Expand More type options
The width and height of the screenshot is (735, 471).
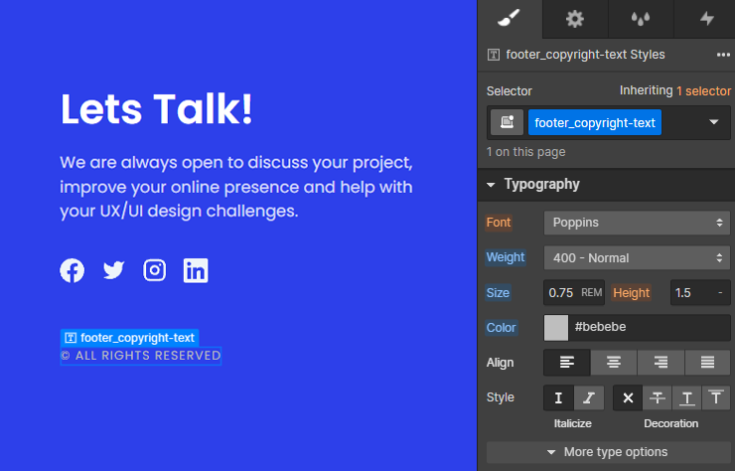[x=609, y=452]
